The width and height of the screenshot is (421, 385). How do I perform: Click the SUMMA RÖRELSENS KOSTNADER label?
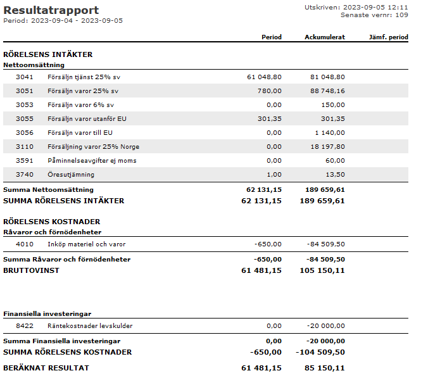(x=68, y=352)
